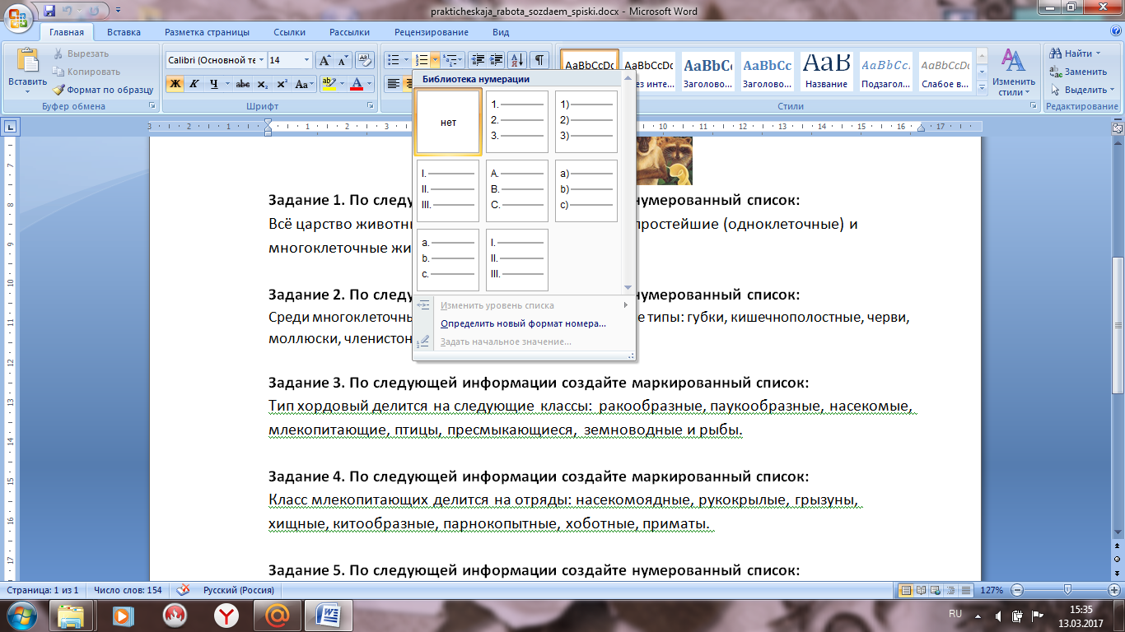Switch to Рассылки tab
The width and height of the screenshot is (1125, 632).
(349, 32)
